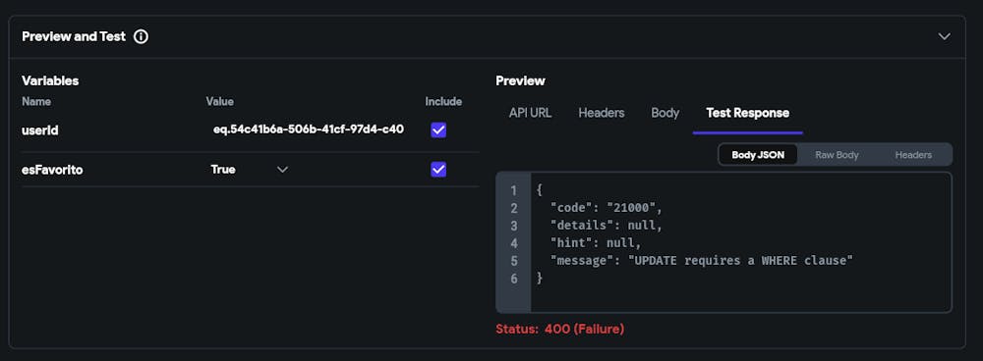Toggle the Include checkbox for esFavorito

[438, 170]
